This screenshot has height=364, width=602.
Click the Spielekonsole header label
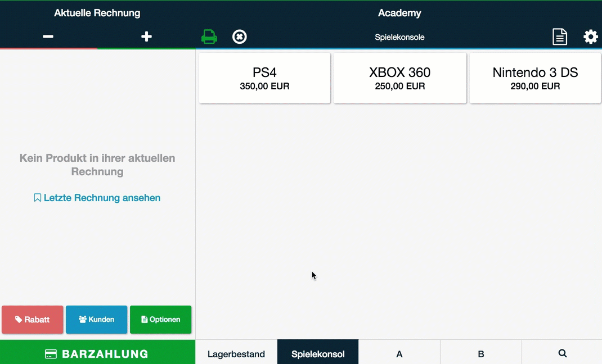[x=399, y=37]
